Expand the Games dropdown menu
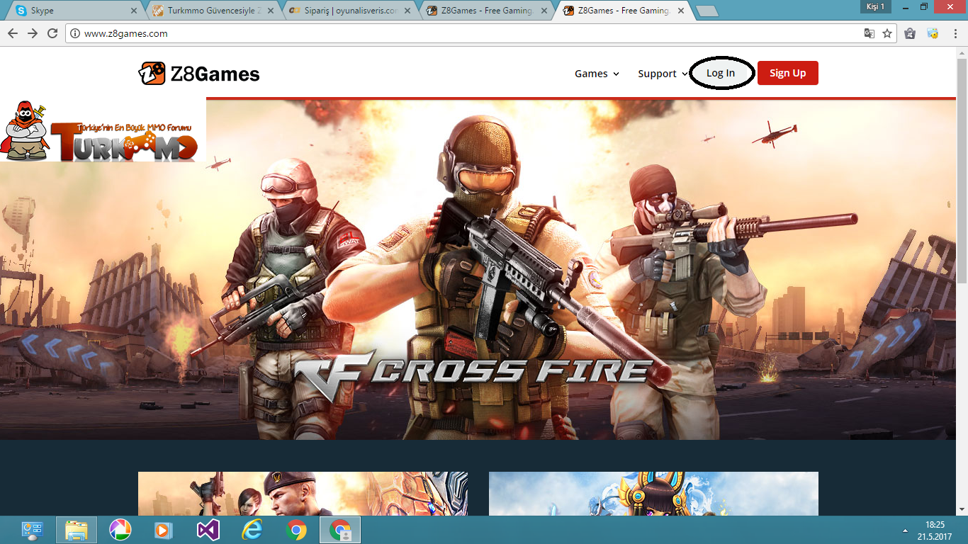 (597, 74)
